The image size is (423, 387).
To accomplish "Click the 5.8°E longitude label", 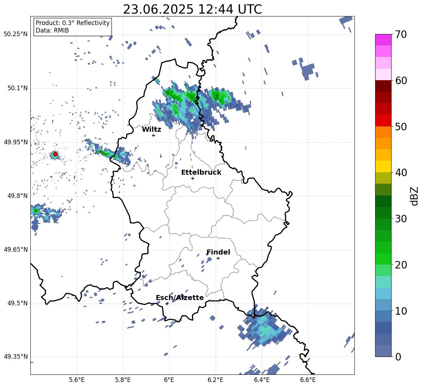I will click(123, 380).
